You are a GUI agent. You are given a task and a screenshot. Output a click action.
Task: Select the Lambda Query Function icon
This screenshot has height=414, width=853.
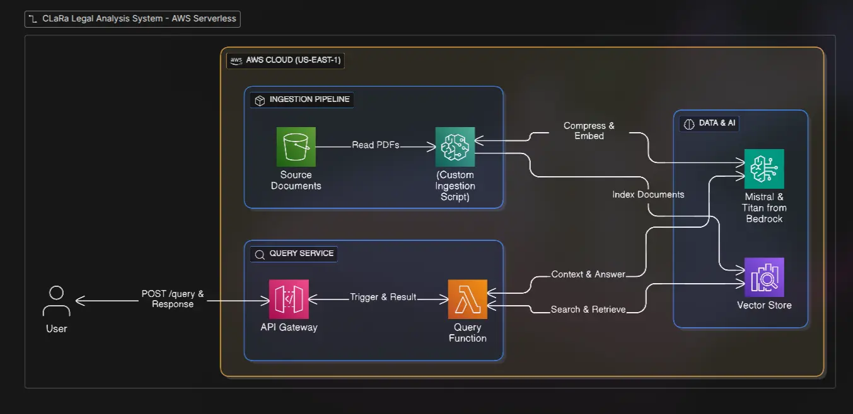point(467,298)
